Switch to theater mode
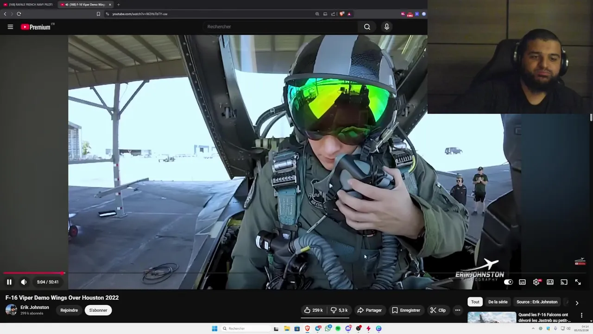Image resolution: width=593 pixels, height=334 pixels. (x=550, y=282)
